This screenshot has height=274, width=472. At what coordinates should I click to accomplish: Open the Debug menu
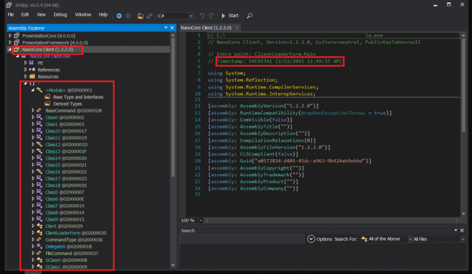tap(60, 14)
